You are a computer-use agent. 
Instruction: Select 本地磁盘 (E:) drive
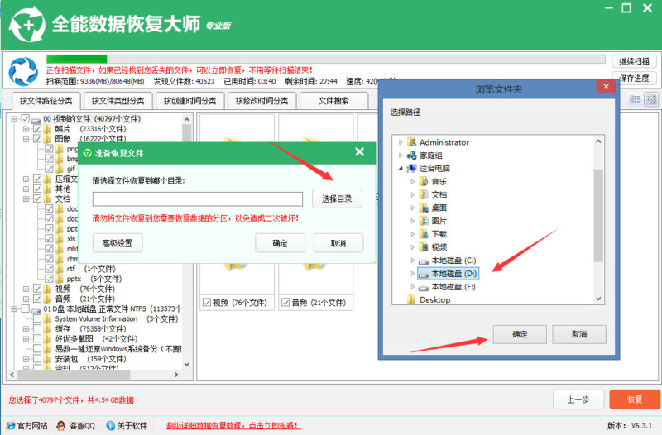pyautogui.click(x=447, y=287)
